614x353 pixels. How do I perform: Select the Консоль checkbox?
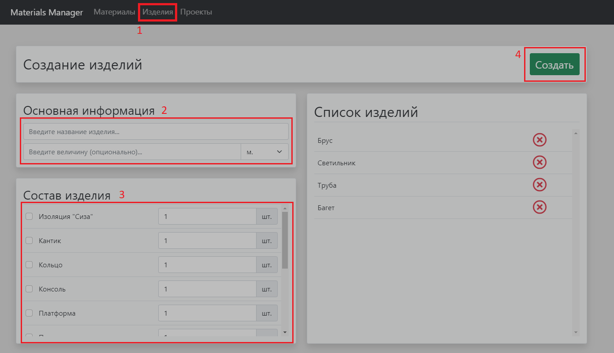[29, 289]
